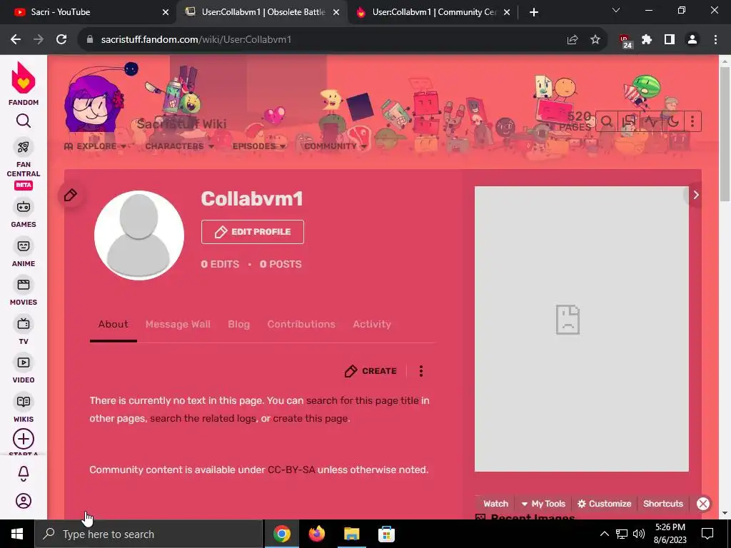Image resolution: width=731 pixels, height=548 pixels.
Task: Expand the Explore menu
Action: 95,146
